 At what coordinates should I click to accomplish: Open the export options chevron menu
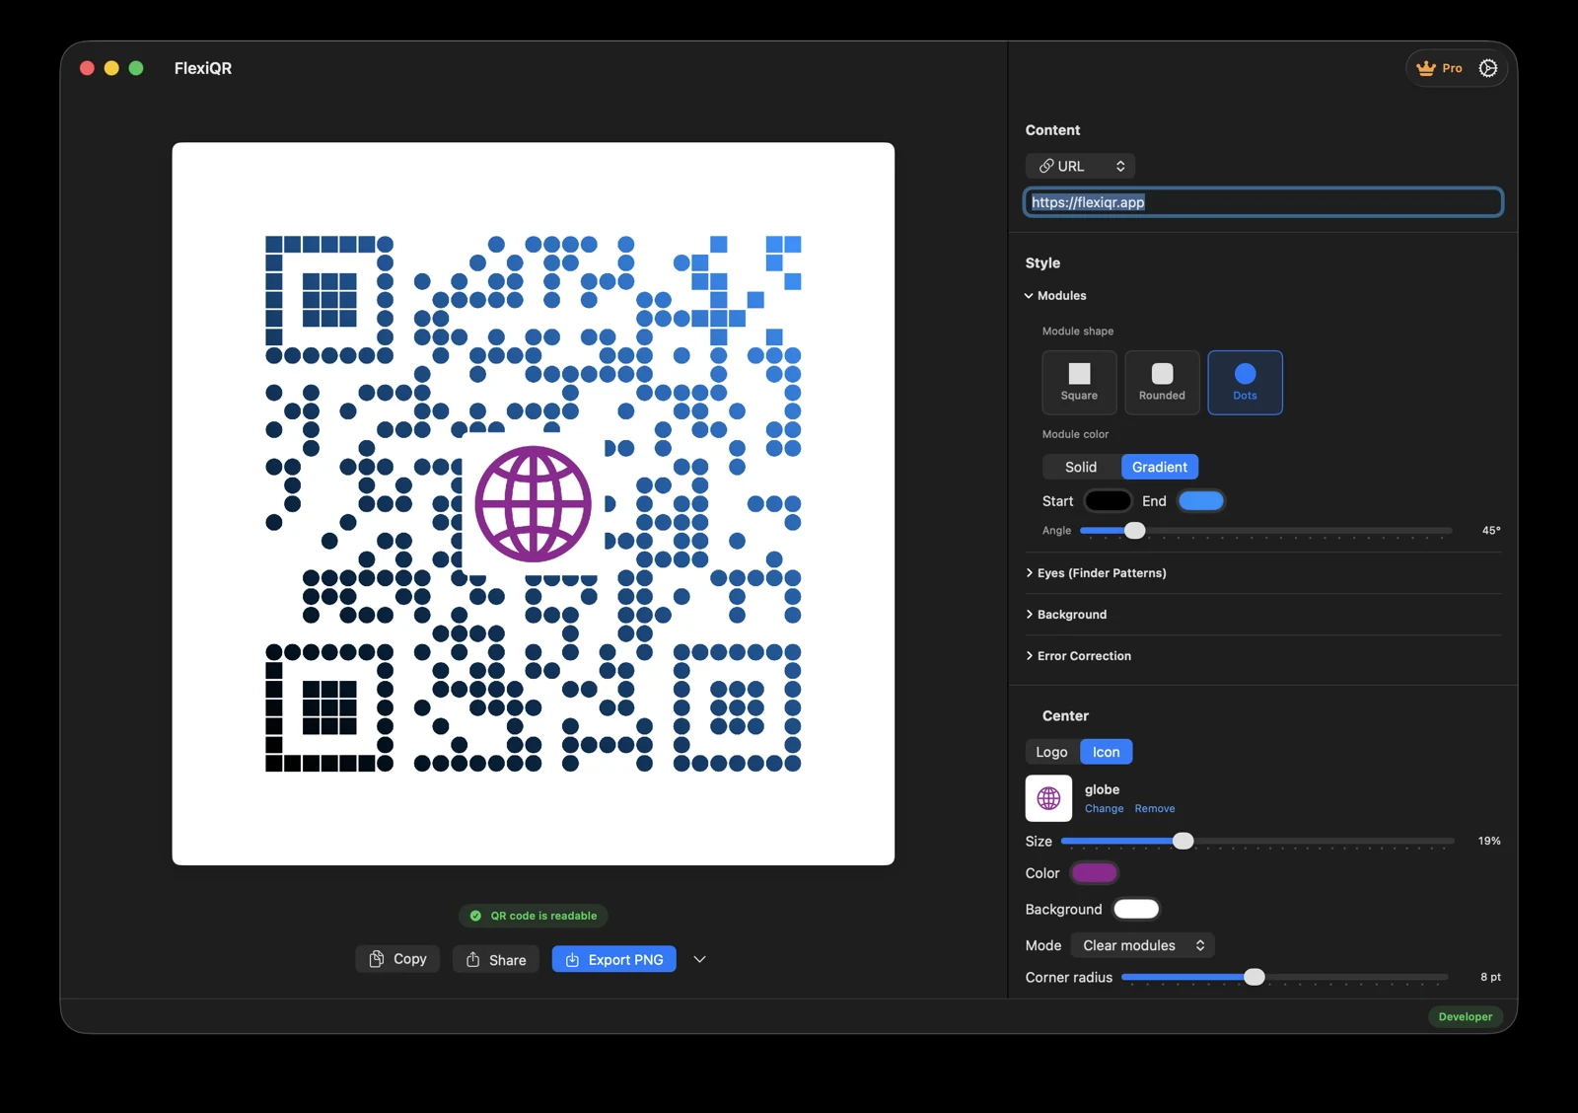699,959
